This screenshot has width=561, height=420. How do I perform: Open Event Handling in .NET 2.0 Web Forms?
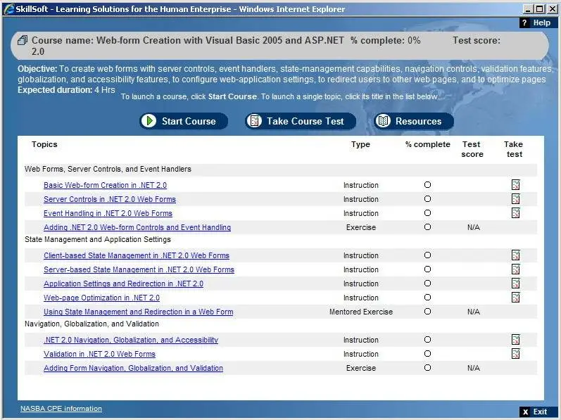[x=108, y=213]
